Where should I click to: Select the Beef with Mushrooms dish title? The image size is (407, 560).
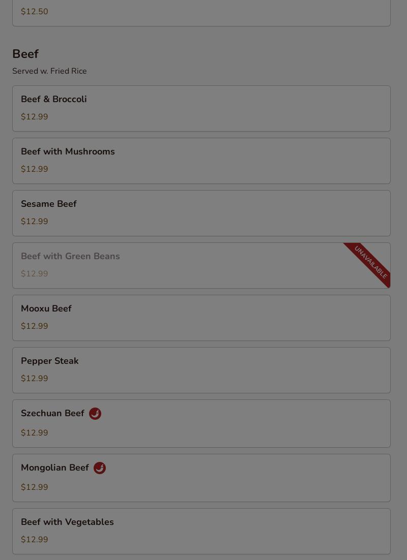tap(68, 152)
